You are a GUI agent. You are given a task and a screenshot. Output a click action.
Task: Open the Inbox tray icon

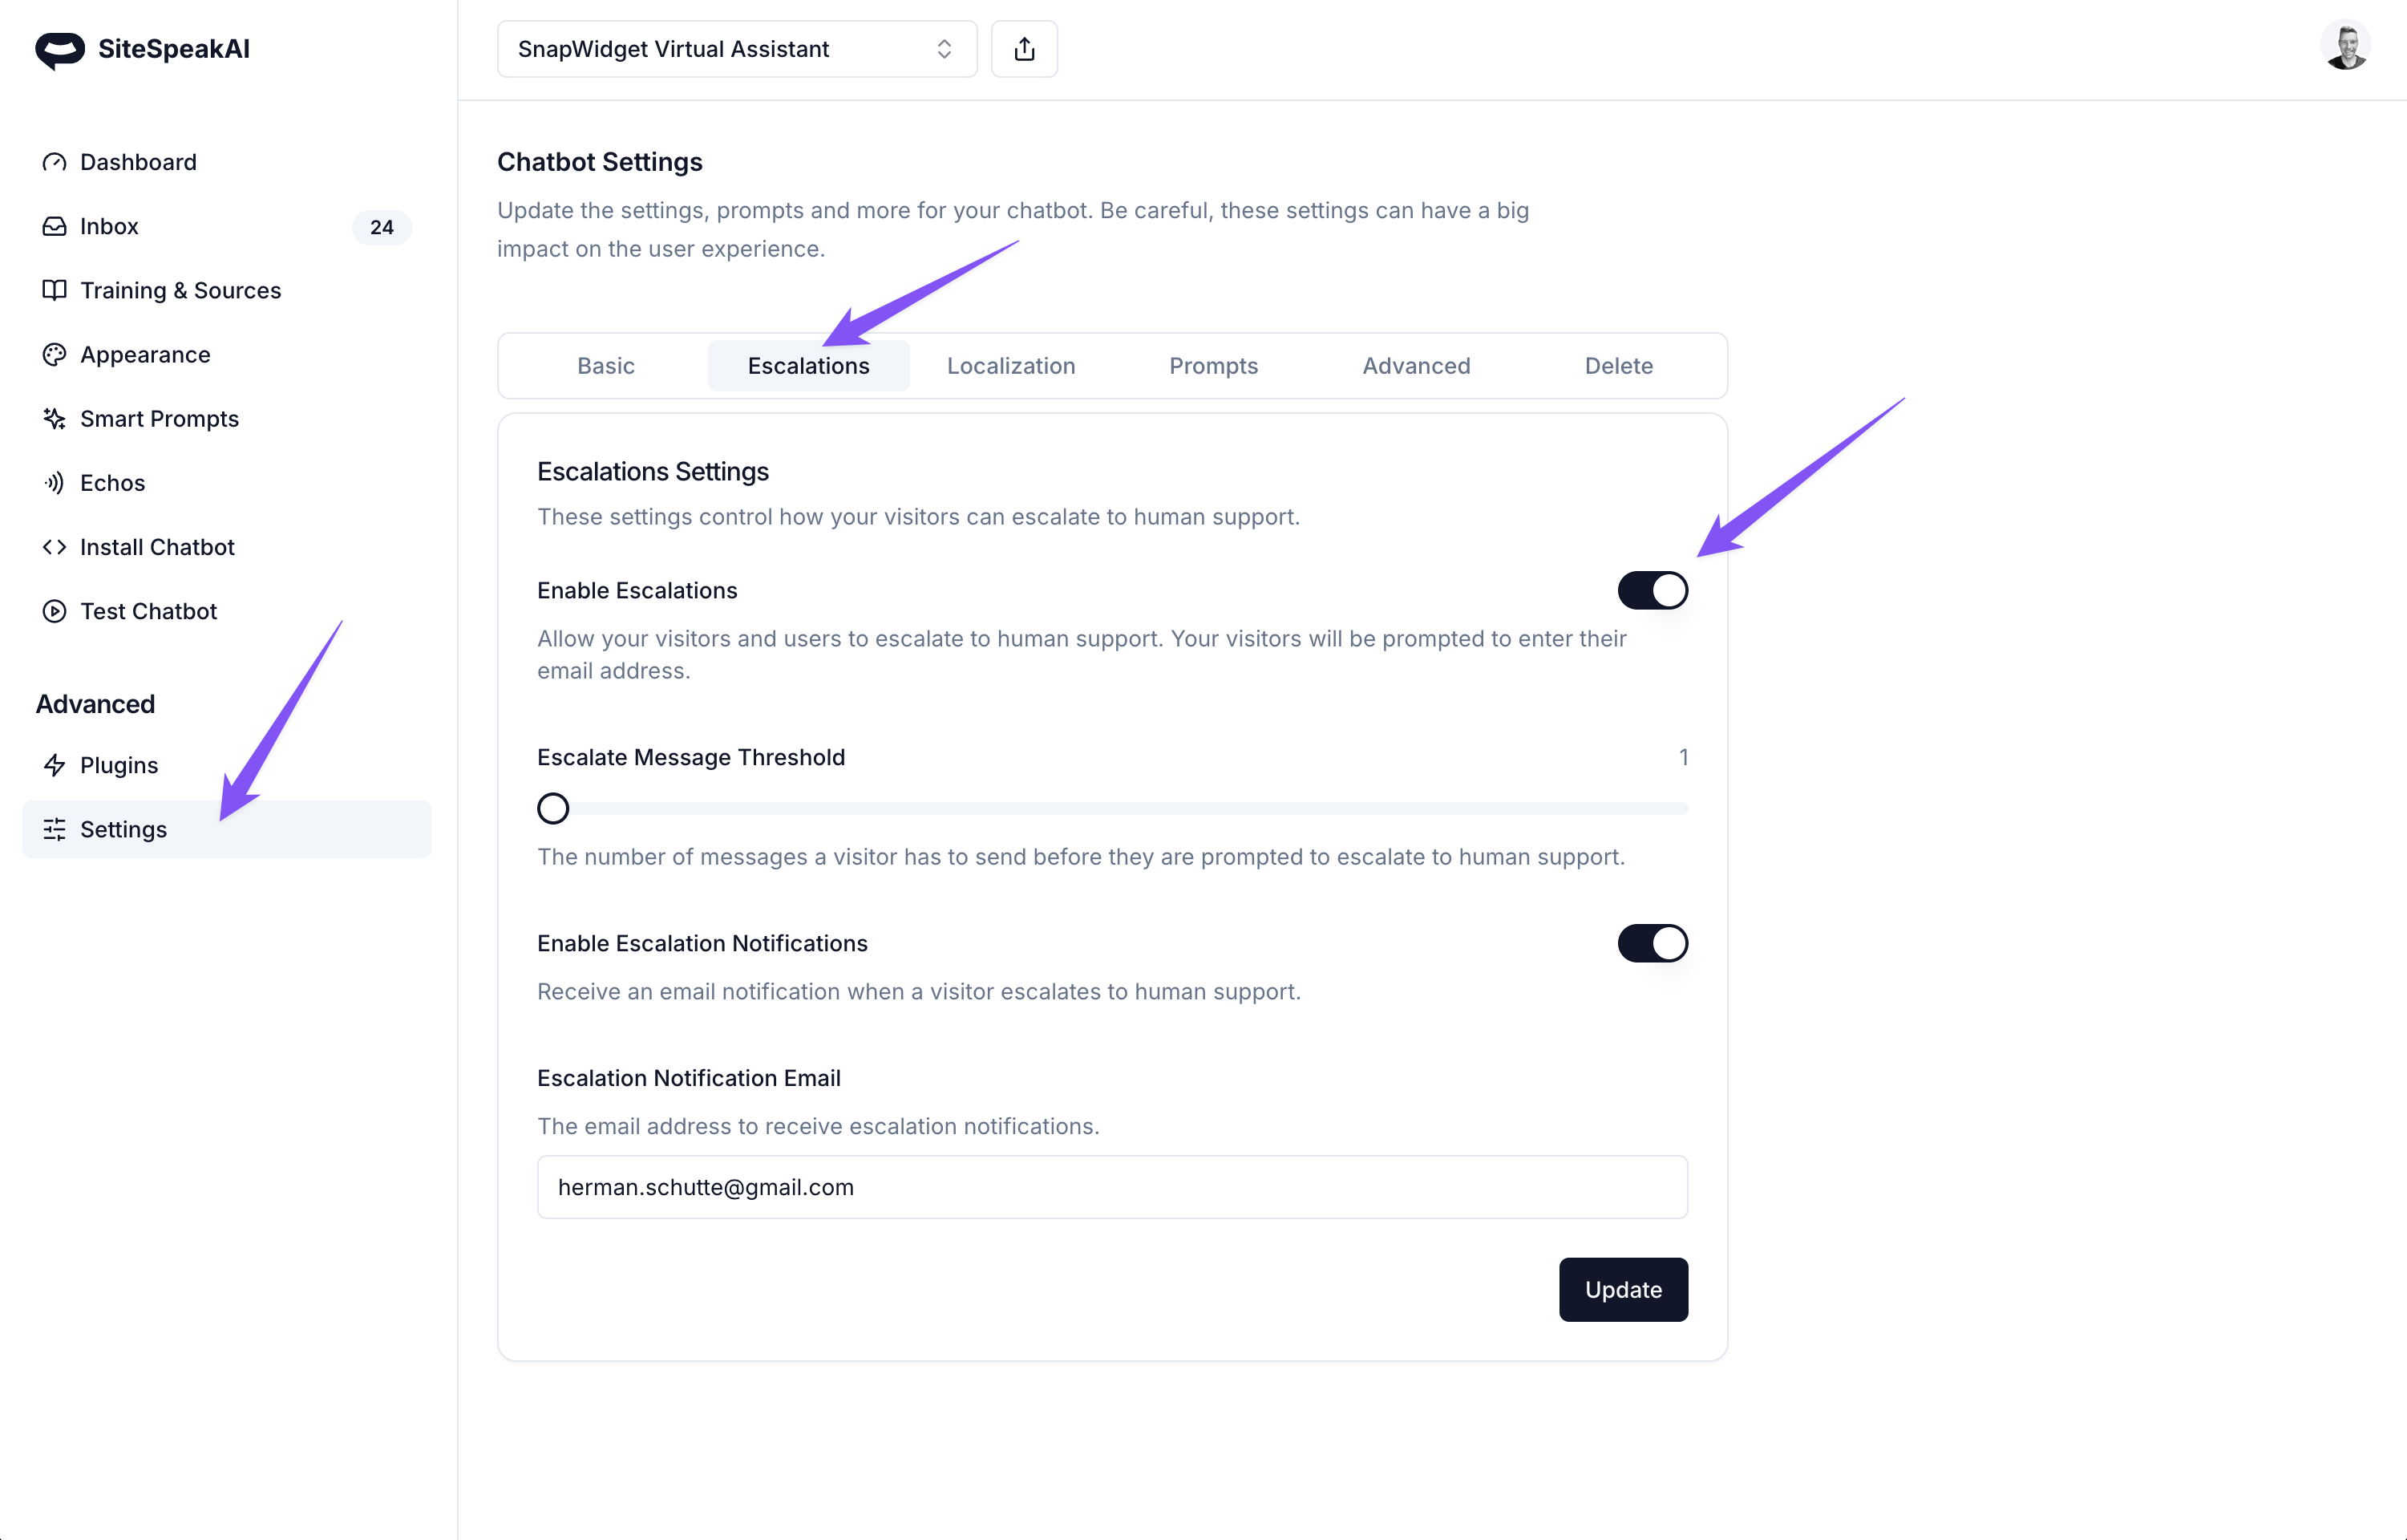click(x=54, y=226)
